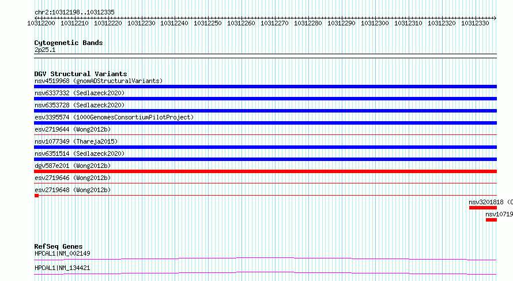
Task: Open the DGV Structural Variants track heading
Action: coord(81,74)
